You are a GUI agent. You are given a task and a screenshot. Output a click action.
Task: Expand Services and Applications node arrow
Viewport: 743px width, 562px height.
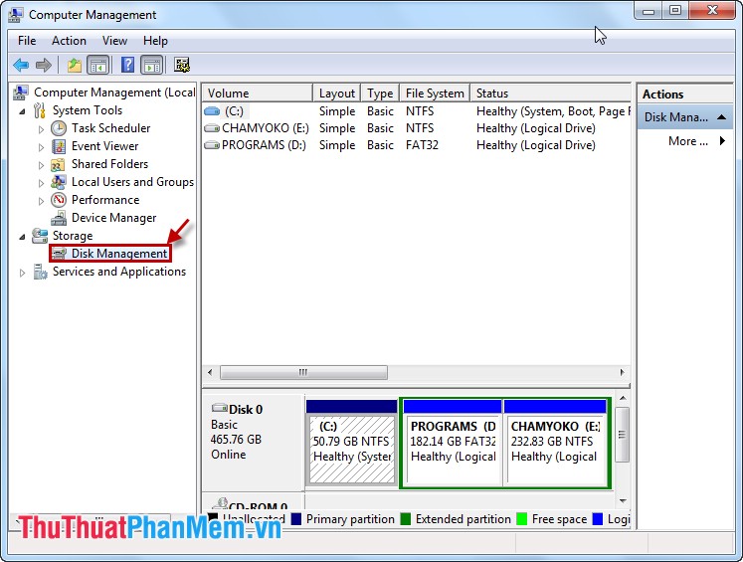pyautogui.click(x=22, y=273)
